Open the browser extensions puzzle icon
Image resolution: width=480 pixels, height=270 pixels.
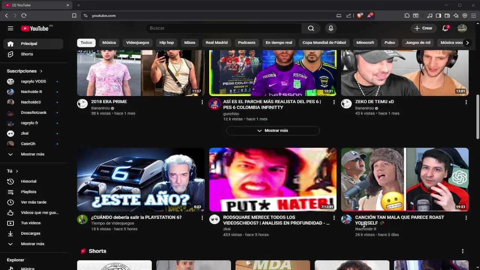click(x=407, y=15)
